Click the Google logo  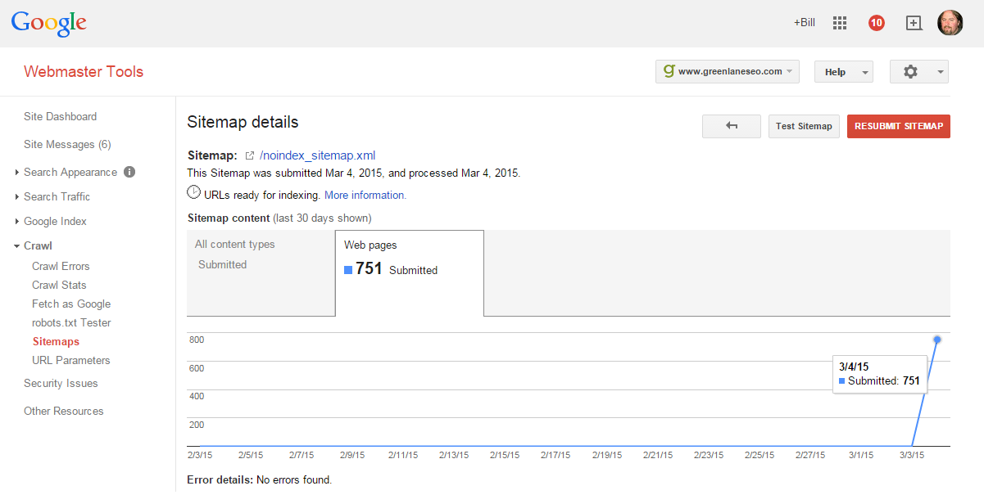click(x=49, y=24)
